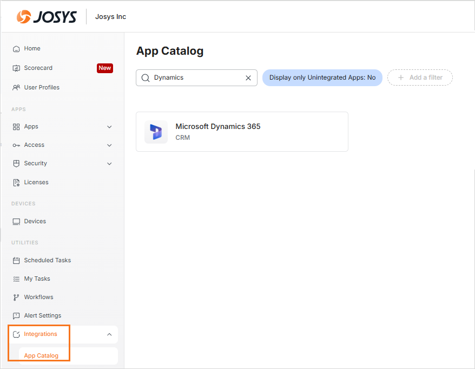Expand the Security submenu chevron

(x=109, y=164)
